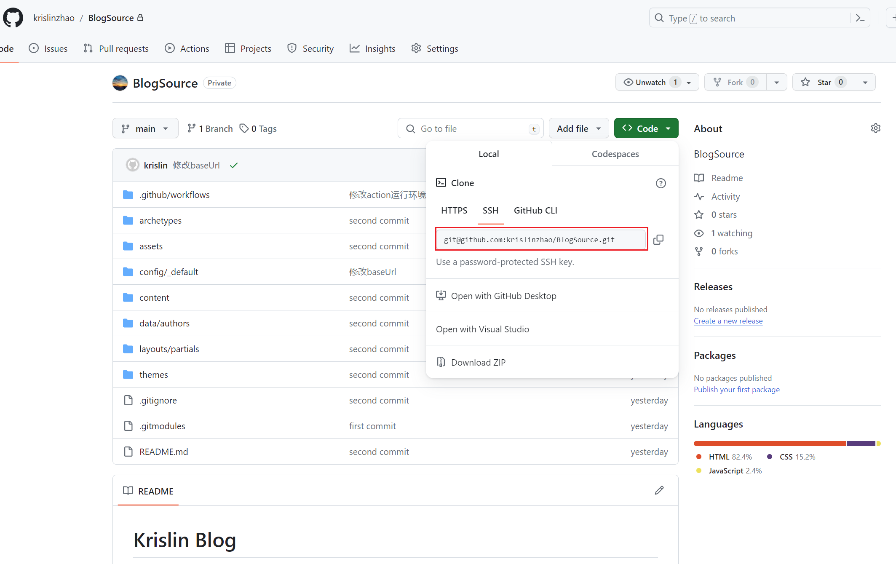Choose Download ZIP
This screenshot has height=564, width=896.
coord(552,362)
